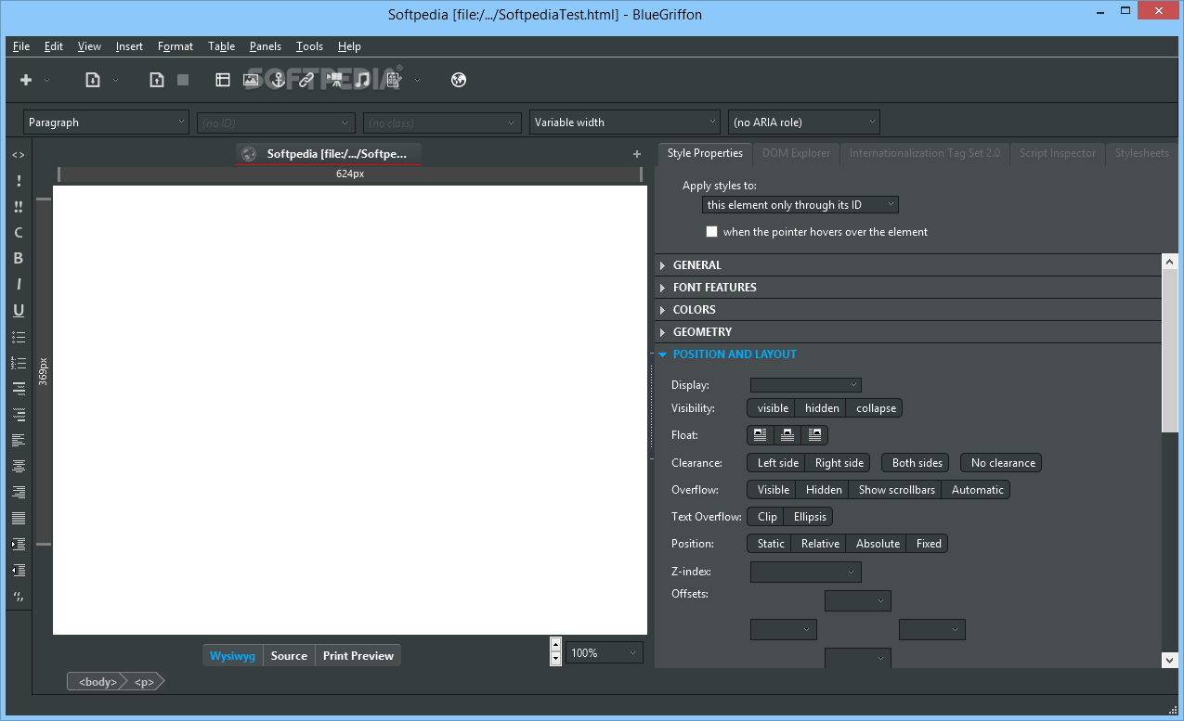Select No clearance option
Screen dimensions: 1184x721
1003,463
